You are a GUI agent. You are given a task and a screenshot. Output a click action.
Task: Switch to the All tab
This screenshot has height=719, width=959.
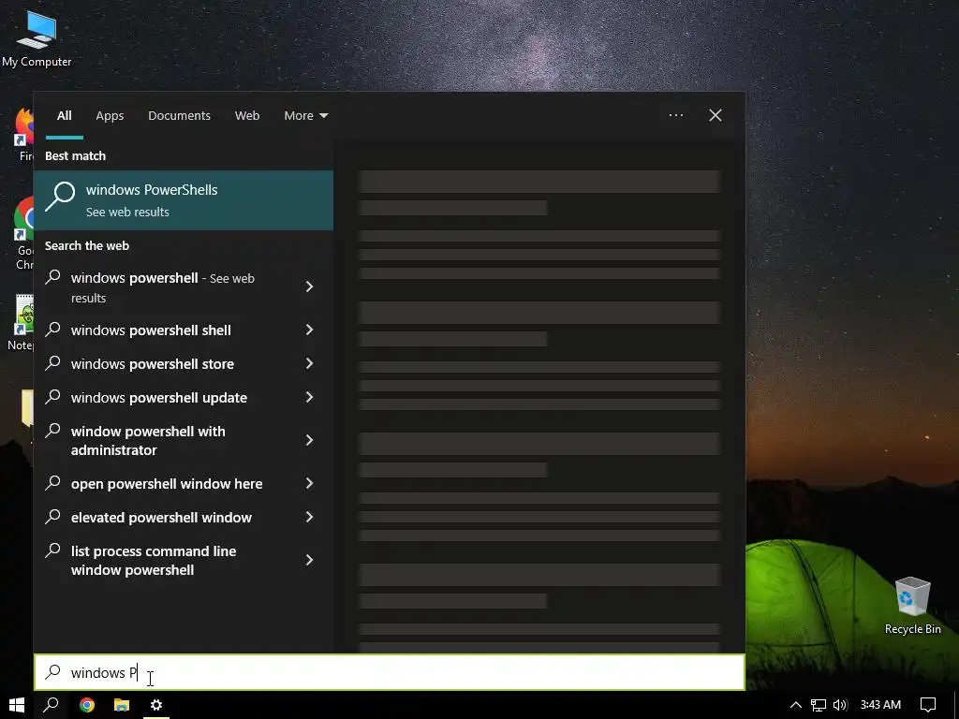65,115
